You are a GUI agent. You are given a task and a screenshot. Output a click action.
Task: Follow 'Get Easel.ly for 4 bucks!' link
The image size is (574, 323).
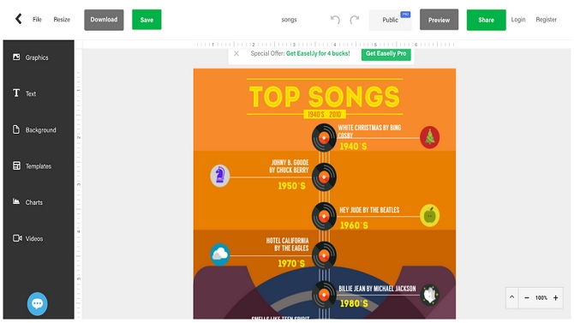(318, 53)
